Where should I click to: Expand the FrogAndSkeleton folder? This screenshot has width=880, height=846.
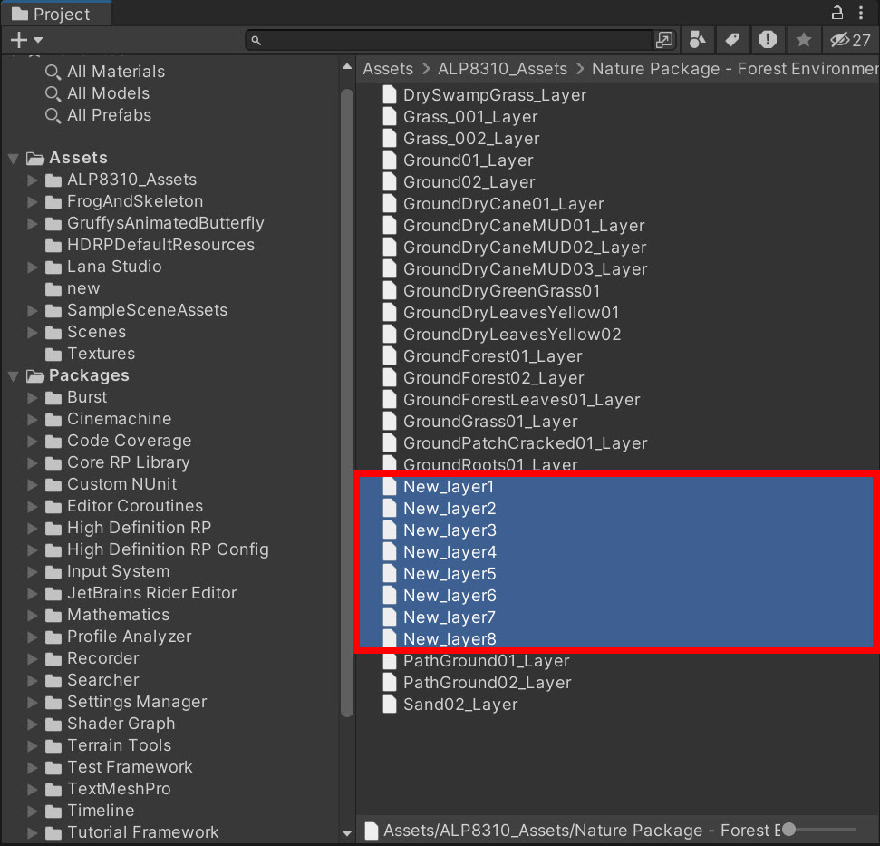click(x=32, y=202)
